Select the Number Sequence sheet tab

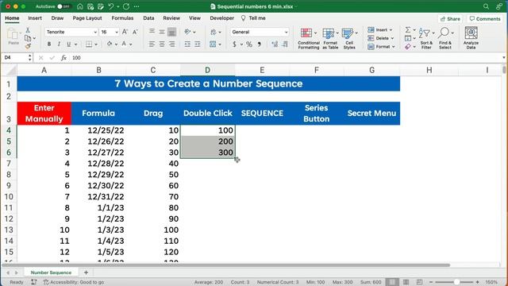51,272
